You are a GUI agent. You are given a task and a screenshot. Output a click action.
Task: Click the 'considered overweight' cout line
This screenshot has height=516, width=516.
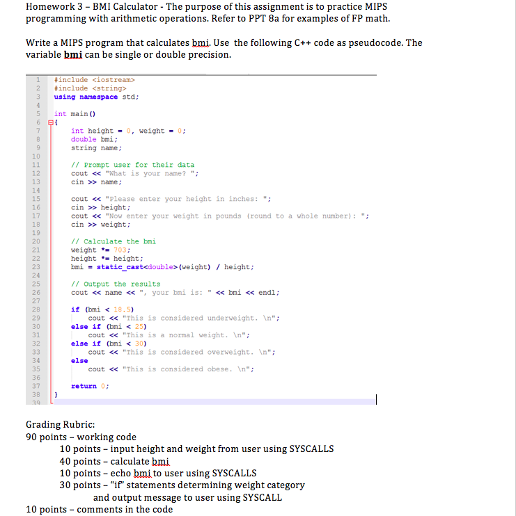[182, 353]
